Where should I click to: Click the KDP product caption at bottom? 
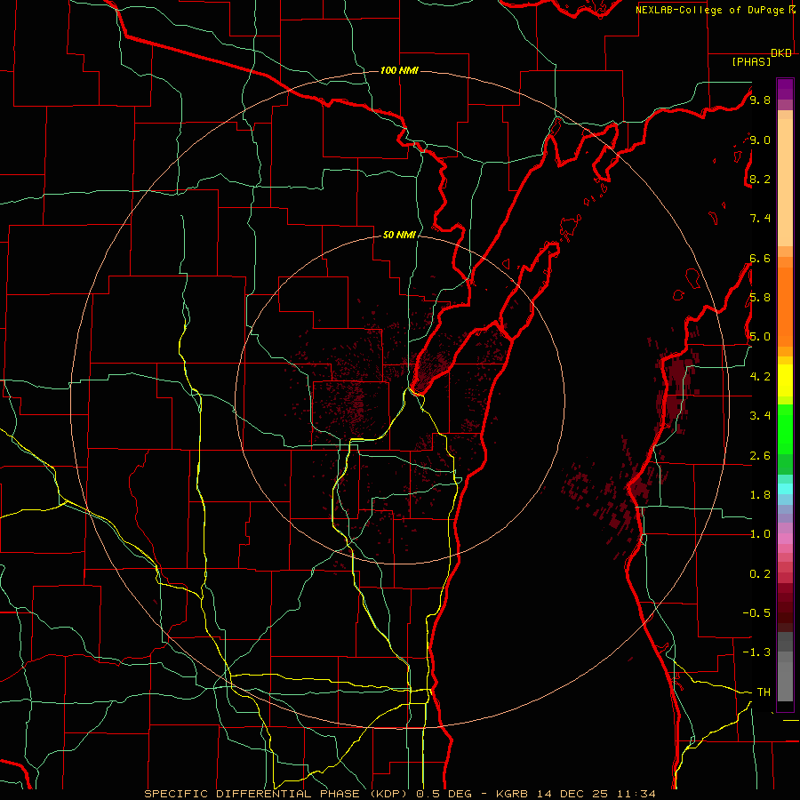(400, 794)
